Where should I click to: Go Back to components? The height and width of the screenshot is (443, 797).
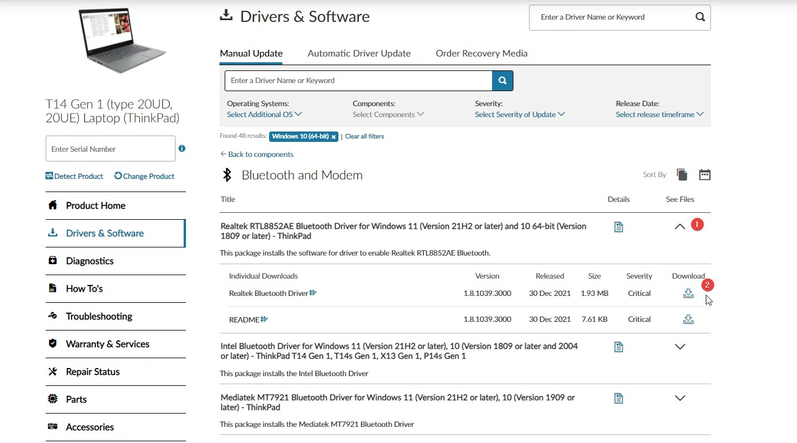[256, 154]
